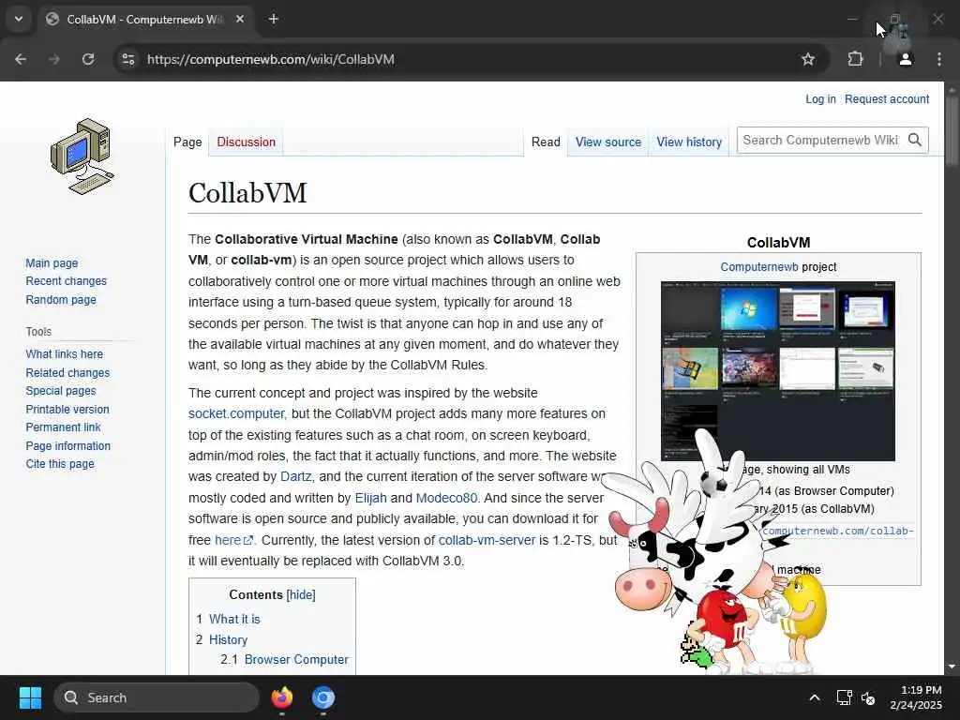Open the Discussion tab

pyautogui.click(x=247, y=142)
